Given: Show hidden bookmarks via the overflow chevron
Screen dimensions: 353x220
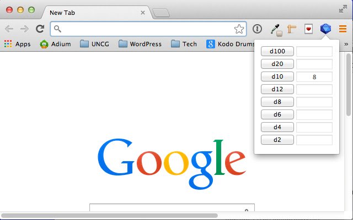Looking at the screenshot, I should click(346, 44).
